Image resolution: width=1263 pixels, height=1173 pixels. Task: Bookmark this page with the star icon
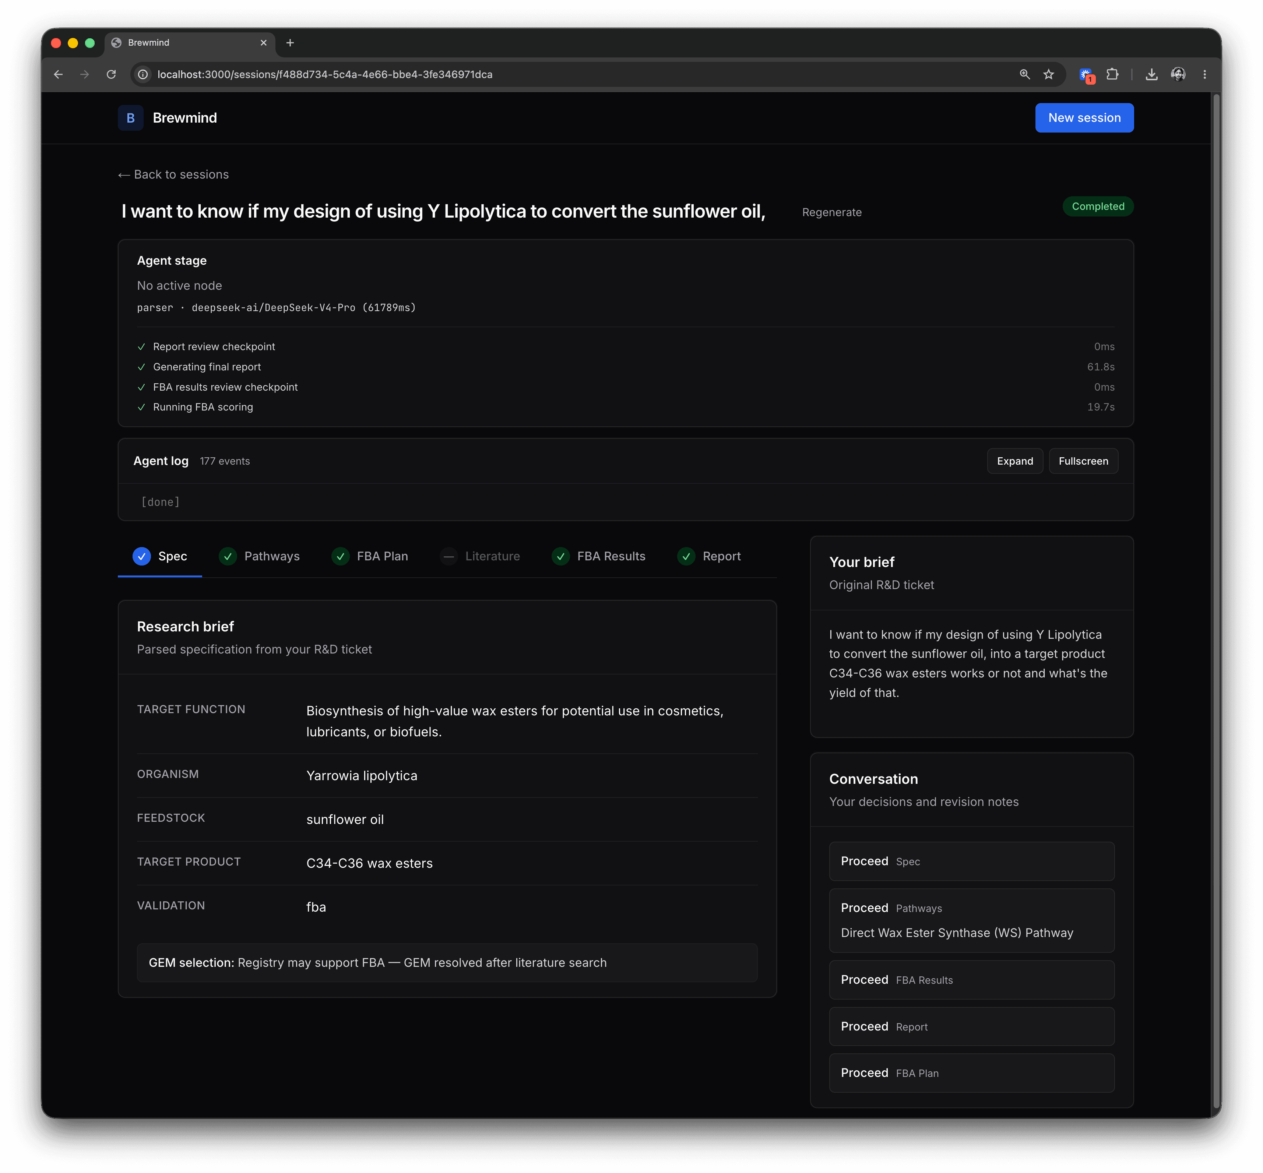[1048, 74]
